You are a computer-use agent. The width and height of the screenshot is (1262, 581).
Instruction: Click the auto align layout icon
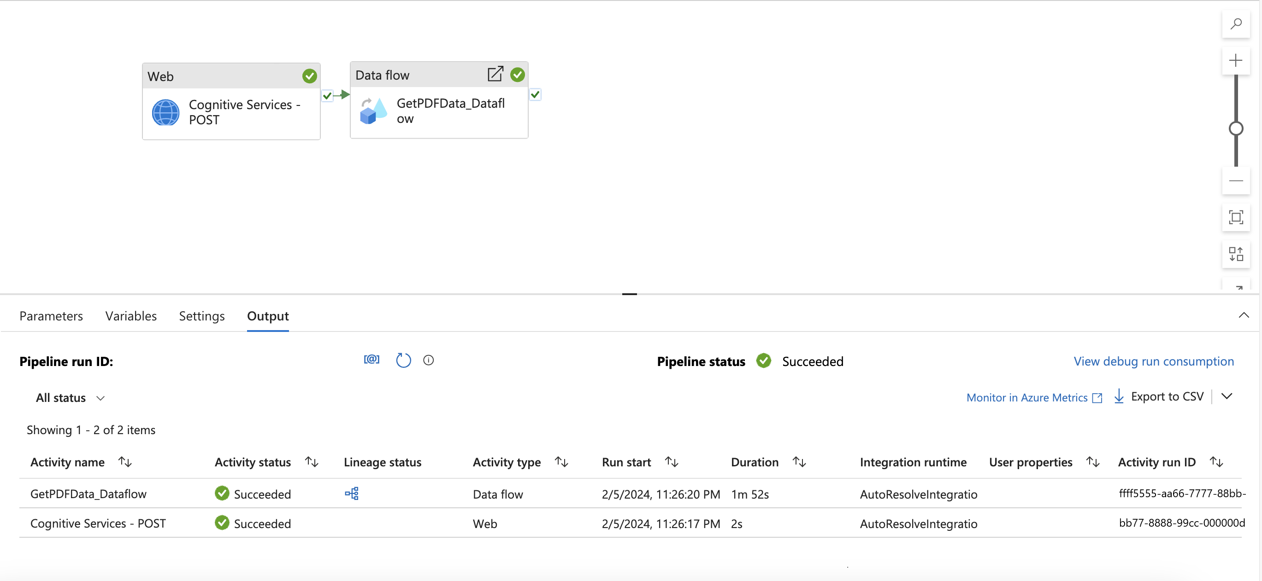[x=1236, y=254]
